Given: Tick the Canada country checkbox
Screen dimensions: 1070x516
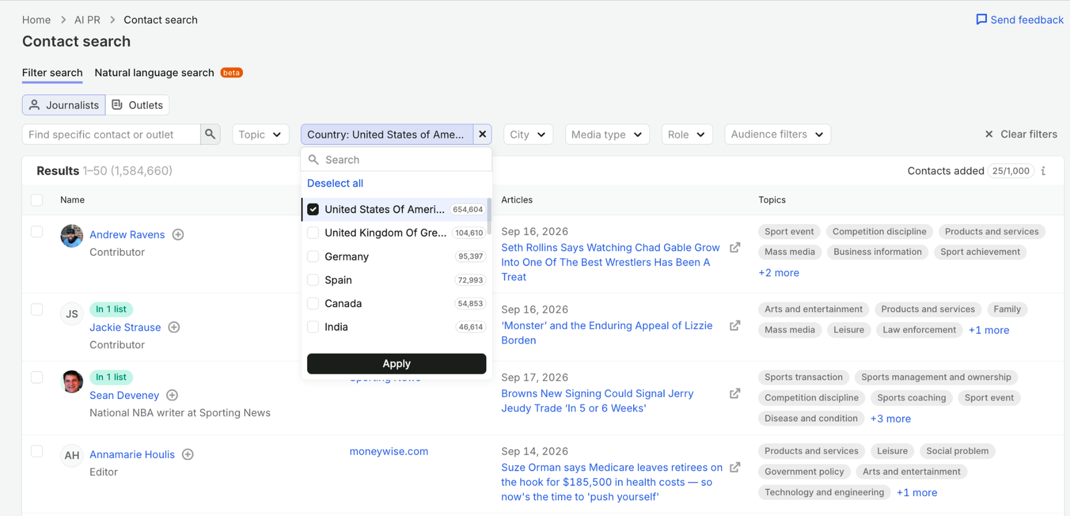Looking at the screenshot, I should 313,303.
